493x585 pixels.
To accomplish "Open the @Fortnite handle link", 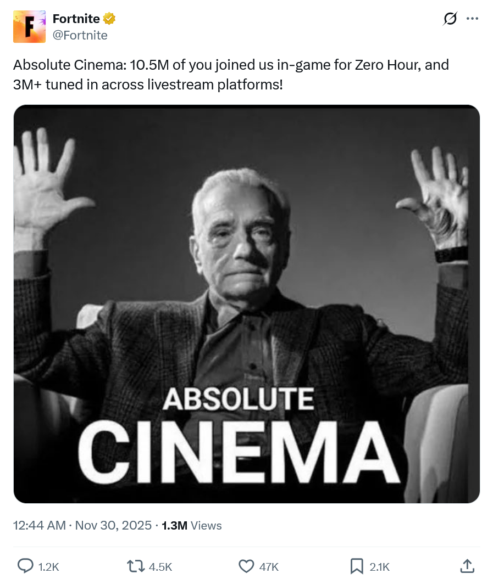I will (80, 35).
